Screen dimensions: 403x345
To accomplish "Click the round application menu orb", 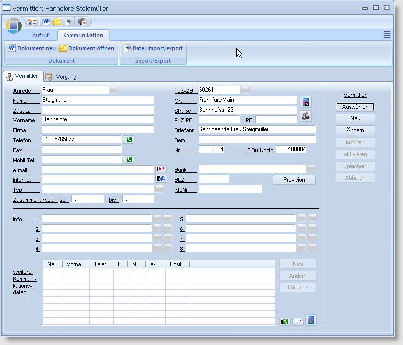I will 14,25.
